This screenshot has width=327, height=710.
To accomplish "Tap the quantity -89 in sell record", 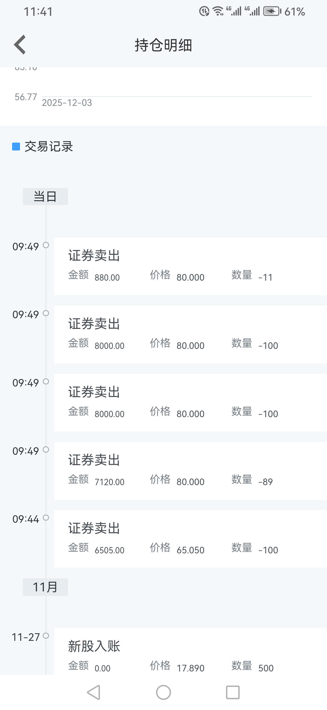I will coord(266,482).
